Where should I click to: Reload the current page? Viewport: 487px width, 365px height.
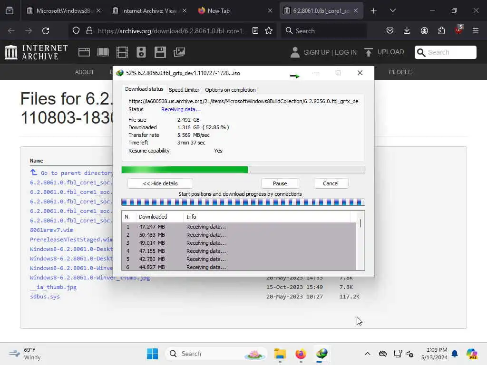click(x=46, y=31)
